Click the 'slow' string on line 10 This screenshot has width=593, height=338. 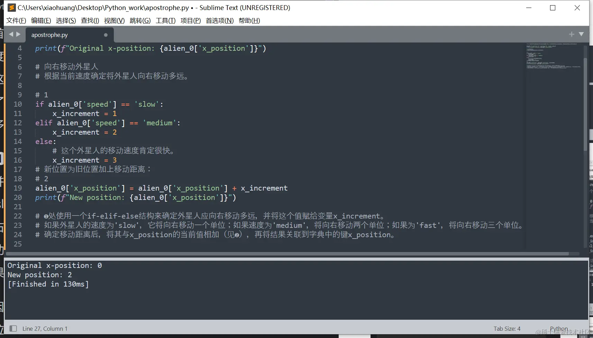147,104
